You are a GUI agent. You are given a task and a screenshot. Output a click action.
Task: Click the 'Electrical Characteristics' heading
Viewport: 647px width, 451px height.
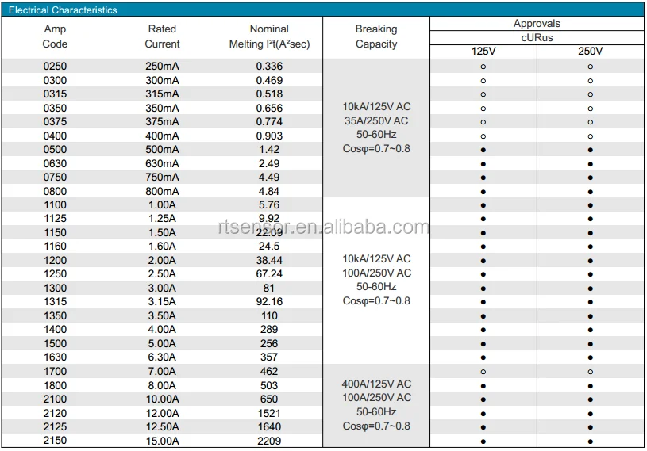(63, 10)
